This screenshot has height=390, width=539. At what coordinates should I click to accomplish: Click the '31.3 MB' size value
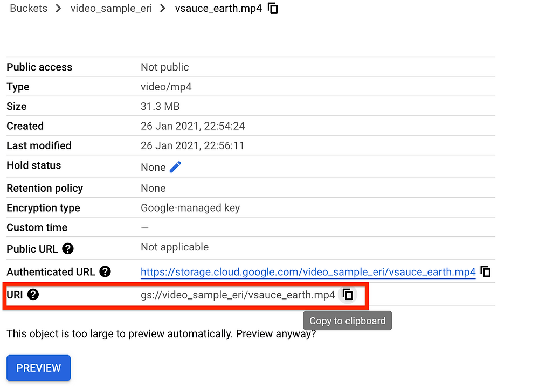point(160,106)
